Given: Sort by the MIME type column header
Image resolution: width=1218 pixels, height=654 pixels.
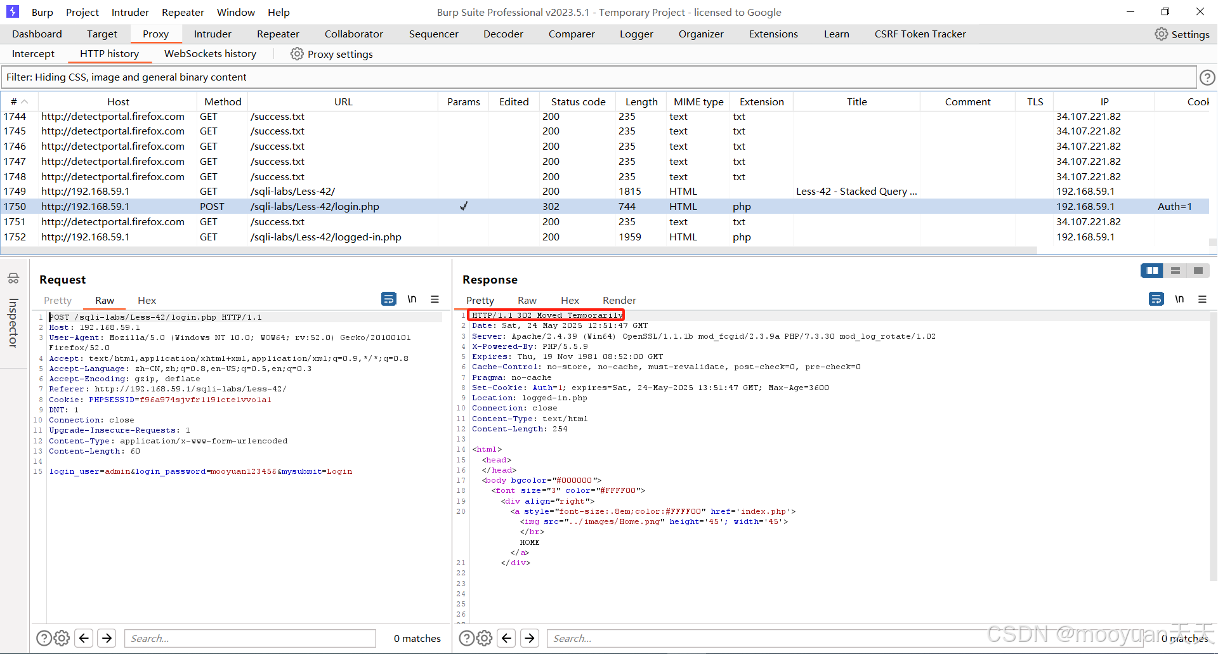Looking at the screenshot, I should pyautogui.click(x=698, y=101).
